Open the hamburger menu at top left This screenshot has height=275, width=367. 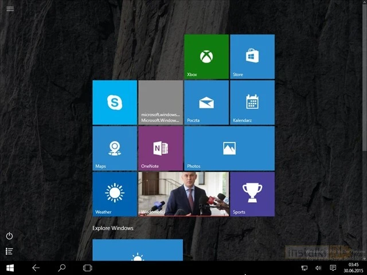(10, 9)
